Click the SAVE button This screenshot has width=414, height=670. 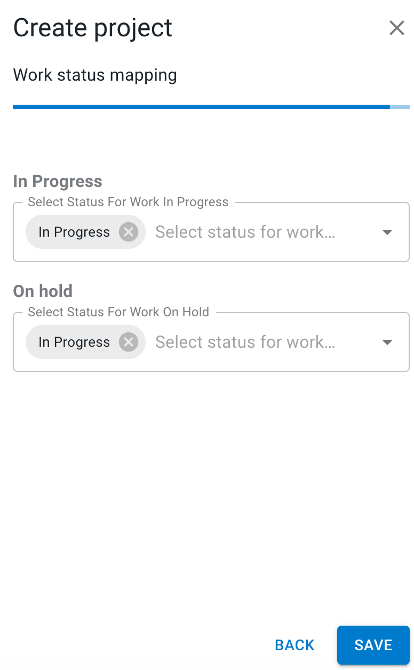(373, 645)
